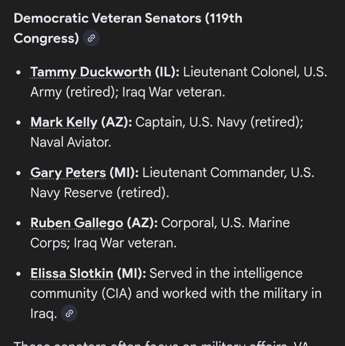Click the (MI) label beside Gary Peters

[124, 173]
